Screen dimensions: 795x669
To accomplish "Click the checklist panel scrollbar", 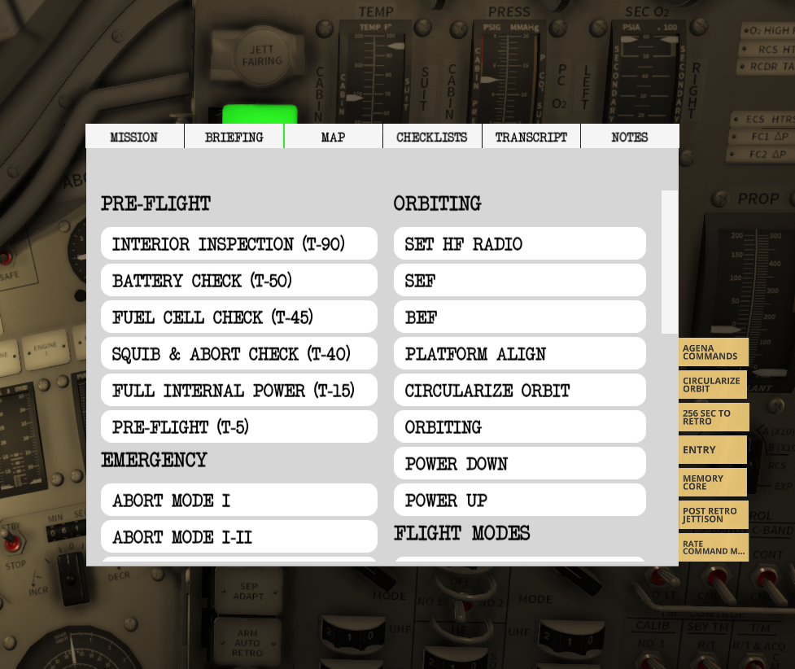I will (x=669, y=262).
